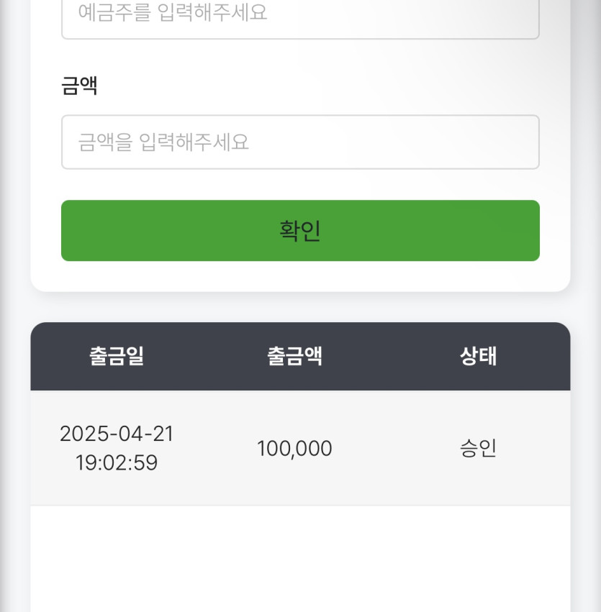This screenshot has height=612, width=601.
Task: Click the 금액을 입력해주세요 placeholder text
Action: (163, 142)
